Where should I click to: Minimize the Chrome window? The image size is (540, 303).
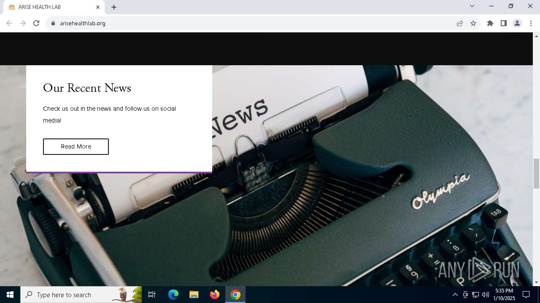[491, 6]
